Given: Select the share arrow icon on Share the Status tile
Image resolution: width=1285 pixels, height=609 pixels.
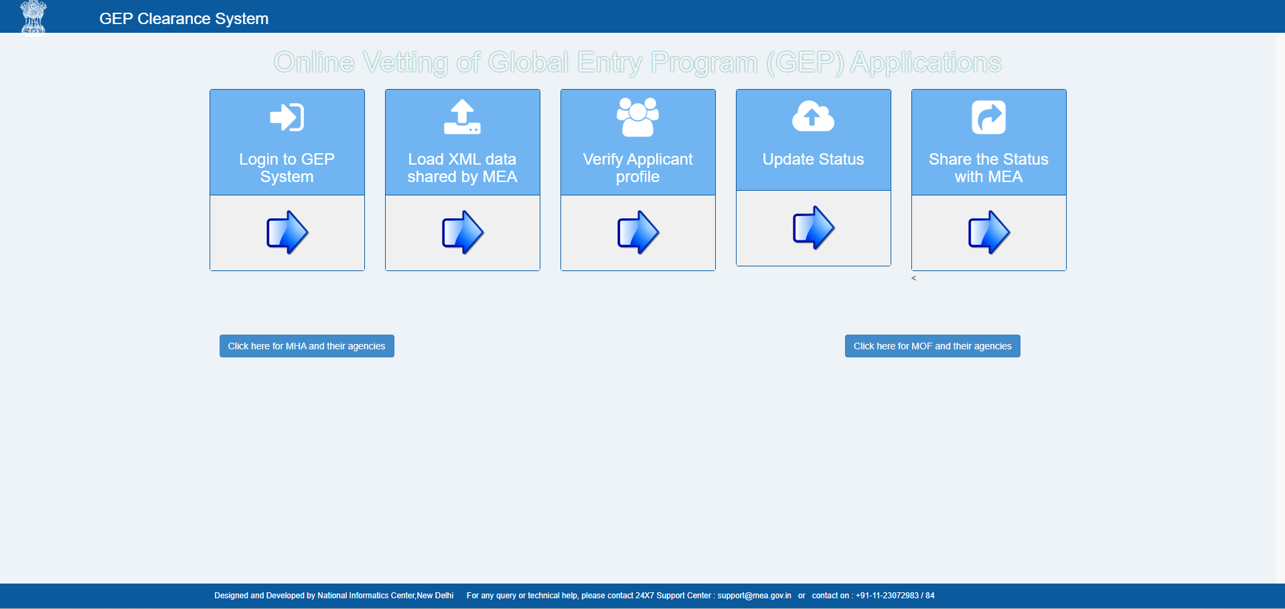Looking at the screenshot, I should pos(988,115).
